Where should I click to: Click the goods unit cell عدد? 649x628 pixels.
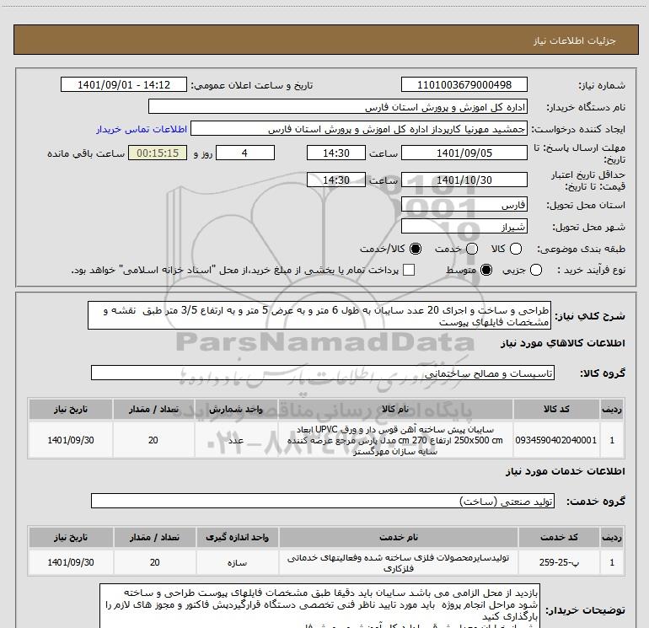click(x=236, y=440)
